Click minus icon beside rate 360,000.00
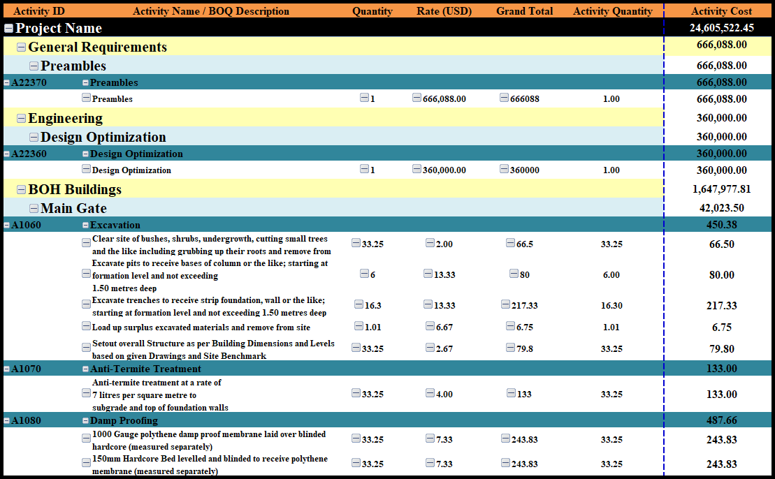The height and width of the screenshot is (479, 775). (417, 169)
